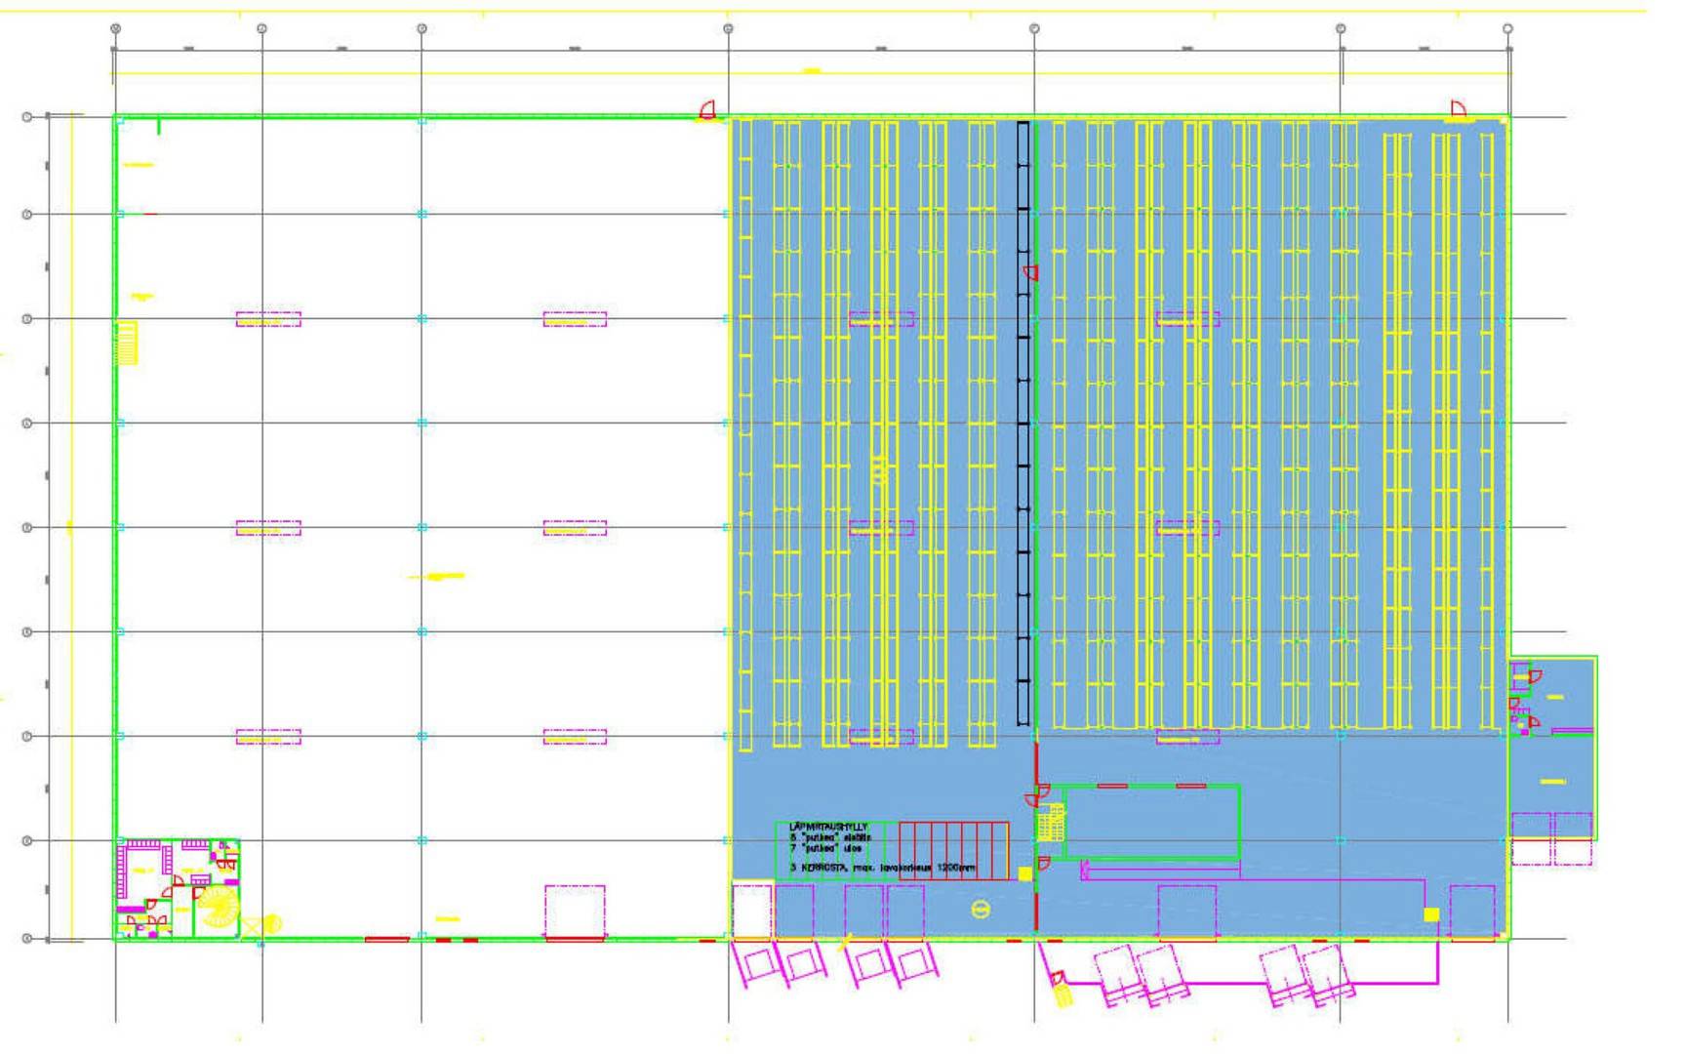Click the yellow pallet-jack symbol below the bottom wall
1685x1054 pixels.
pyautogui.click(x=1063, y=996)
